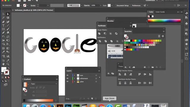Set None color mode button in toolbar
Image resolution: width=190 pixels, height=107 pixels.
pyautogui.click(x=9, y=77)
